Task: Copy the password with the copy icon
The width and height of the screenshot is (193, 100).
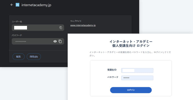Action: 60,41
